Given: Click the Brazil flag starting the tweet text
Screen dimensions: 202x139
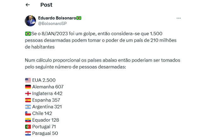Looking at the screenshot, I should coord(28,34).
